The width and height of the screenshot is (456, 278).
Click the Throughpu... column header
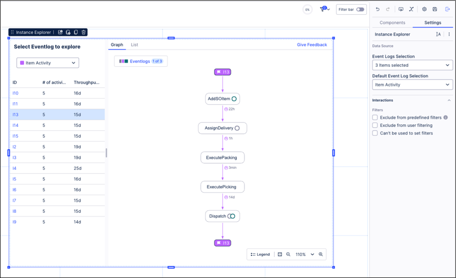point(87,82)
